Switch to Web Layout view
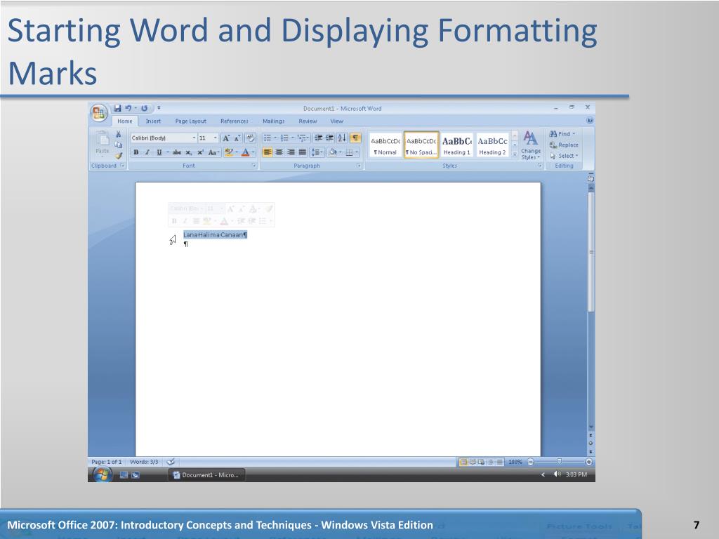This screenshot has width=719, height=539. 482,462
